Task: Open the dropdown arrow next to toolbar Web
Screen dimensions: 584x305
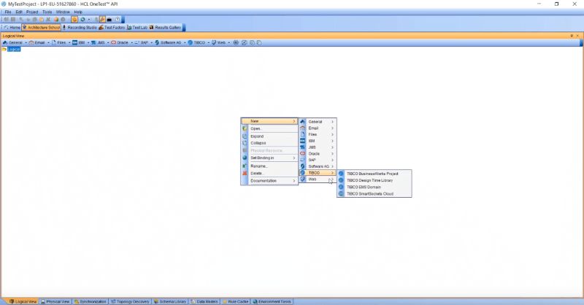Action: pos(229,43)
